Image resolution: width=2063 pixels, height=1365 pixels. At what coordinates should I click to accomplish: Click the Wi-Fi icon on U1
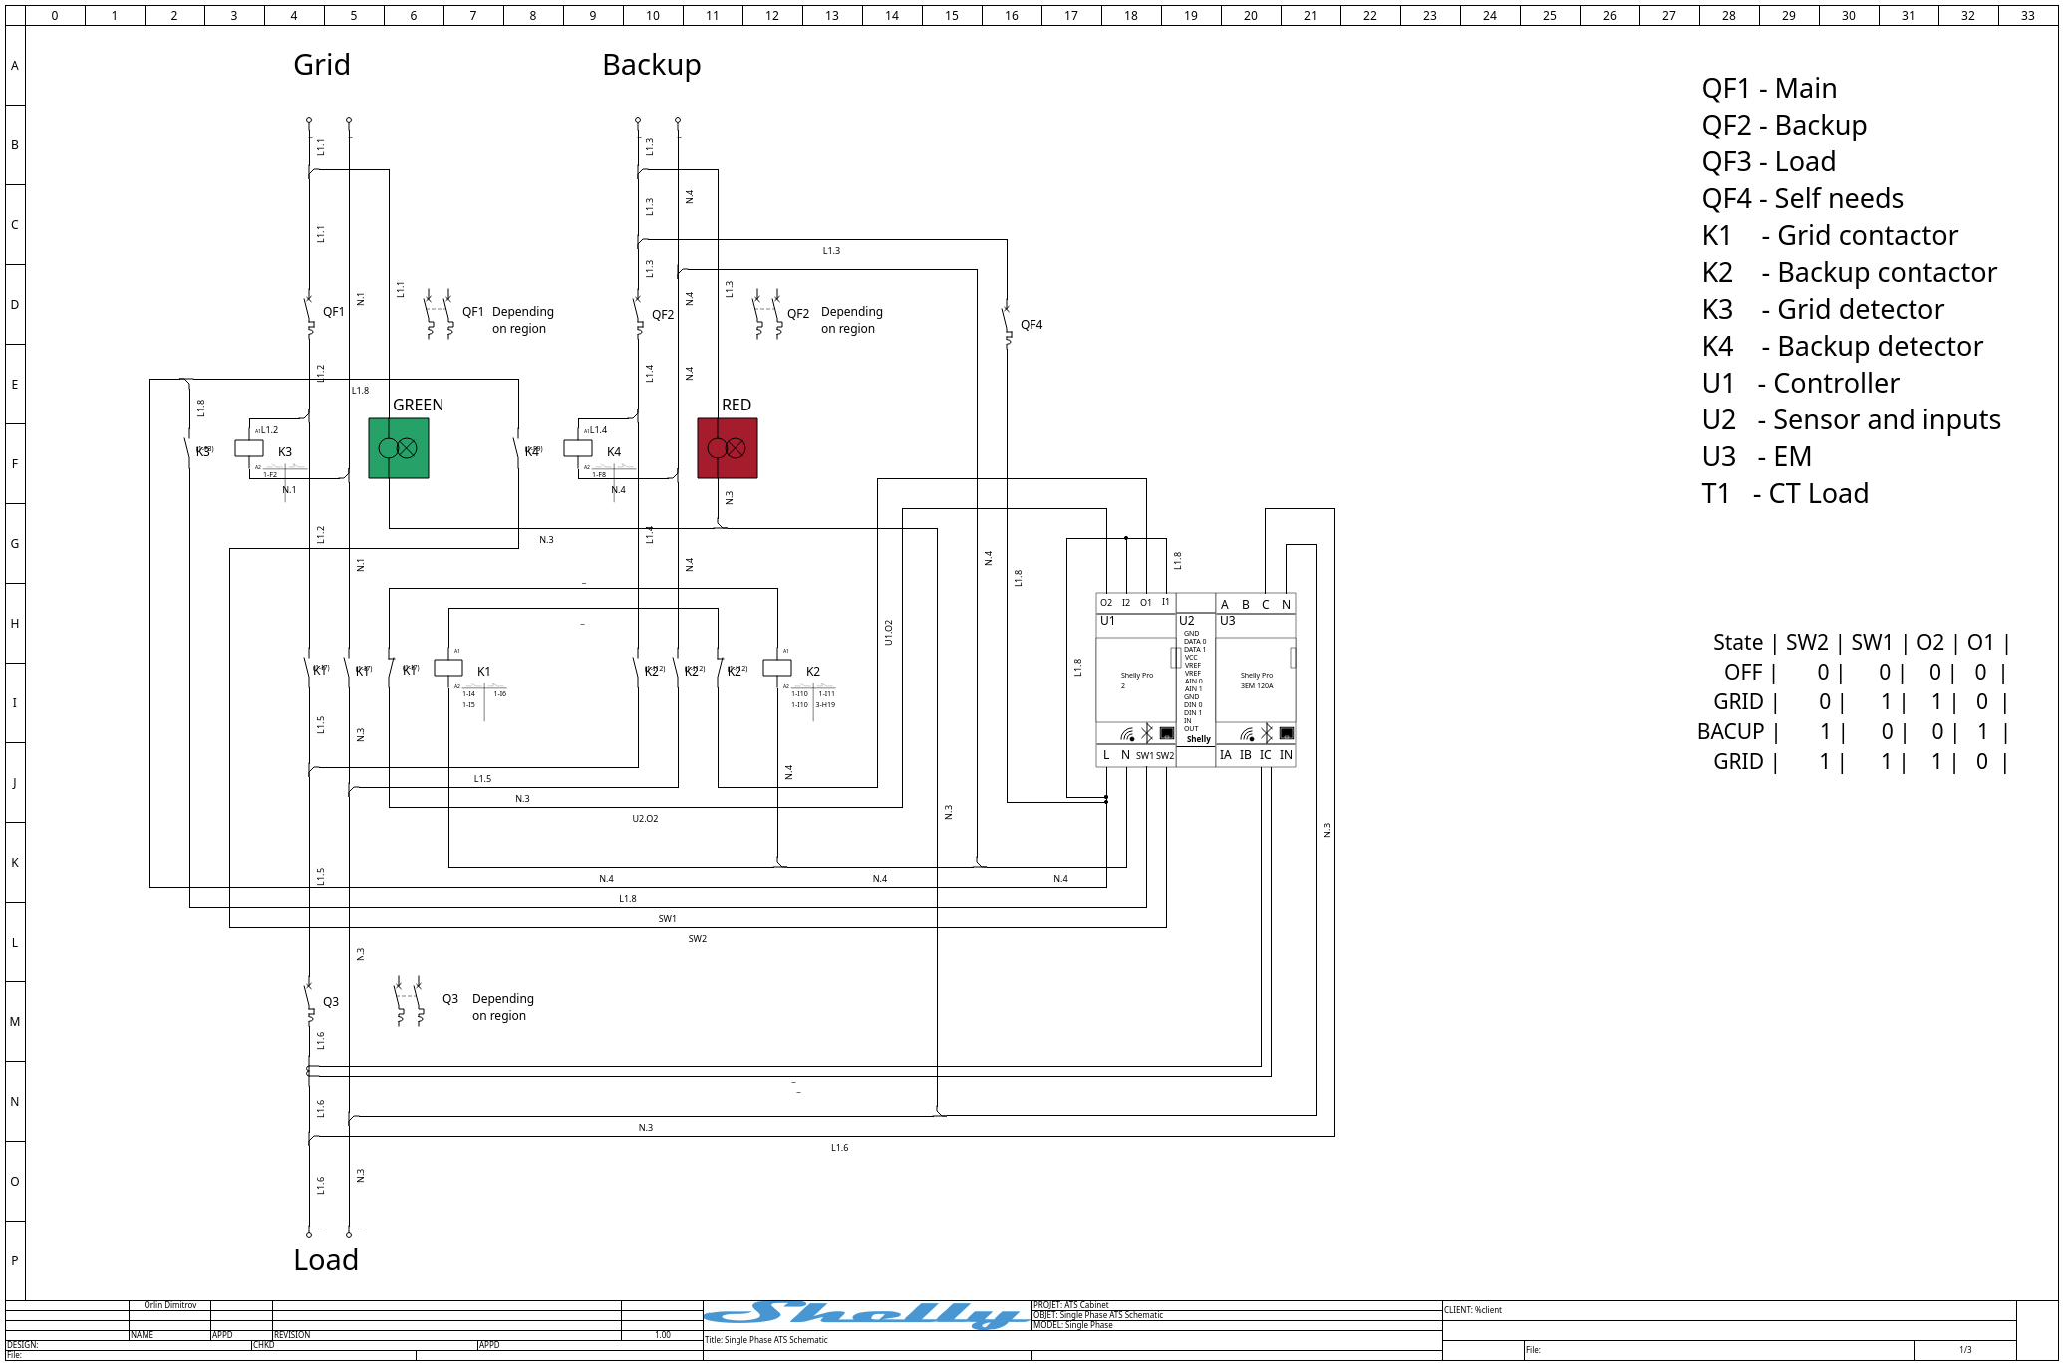point(1127,734)
